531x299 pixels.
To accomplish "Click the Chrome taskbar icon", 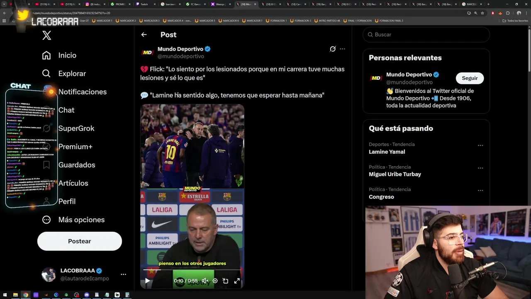I will [x=26, y=295].
